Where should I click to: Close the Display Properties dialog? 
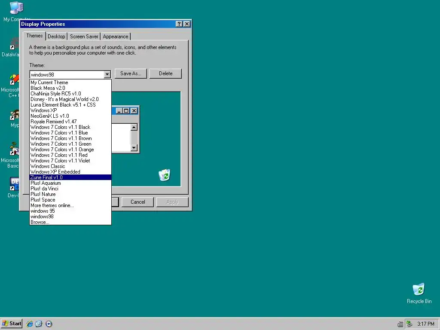tap(187, 24)
